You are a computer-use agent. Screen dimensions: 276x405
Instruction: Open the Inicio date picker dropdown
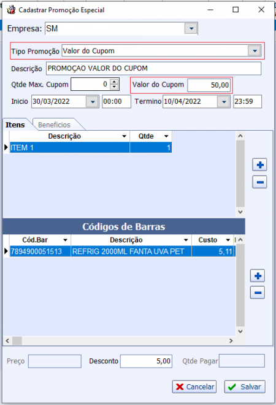93,101
